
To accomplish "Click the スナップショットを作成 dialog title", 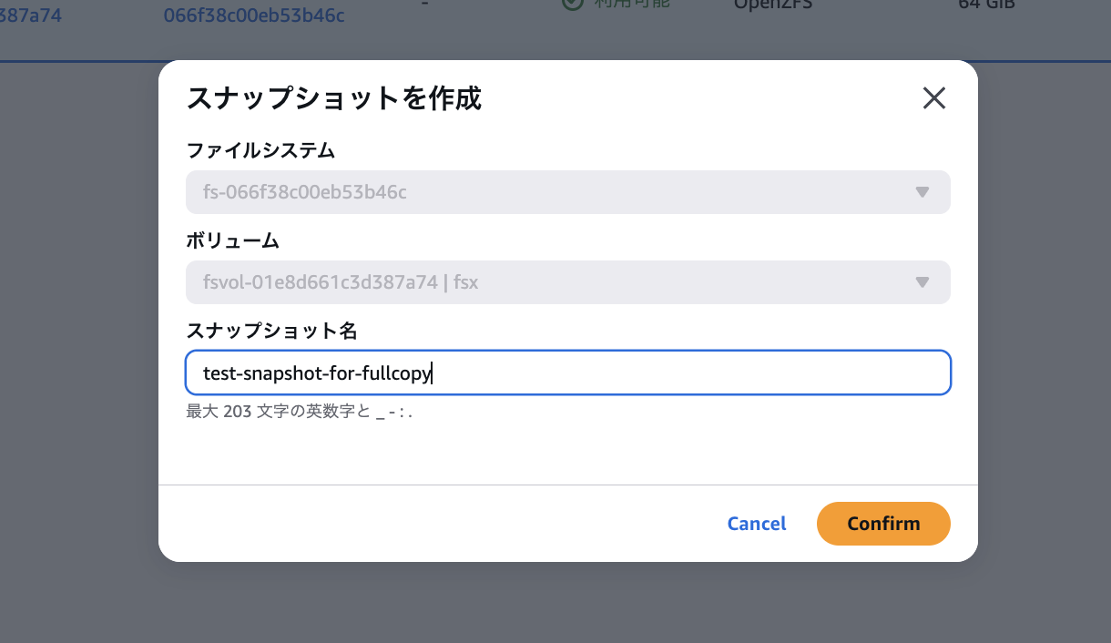I will pyautogui.click(x=333, y=98).
